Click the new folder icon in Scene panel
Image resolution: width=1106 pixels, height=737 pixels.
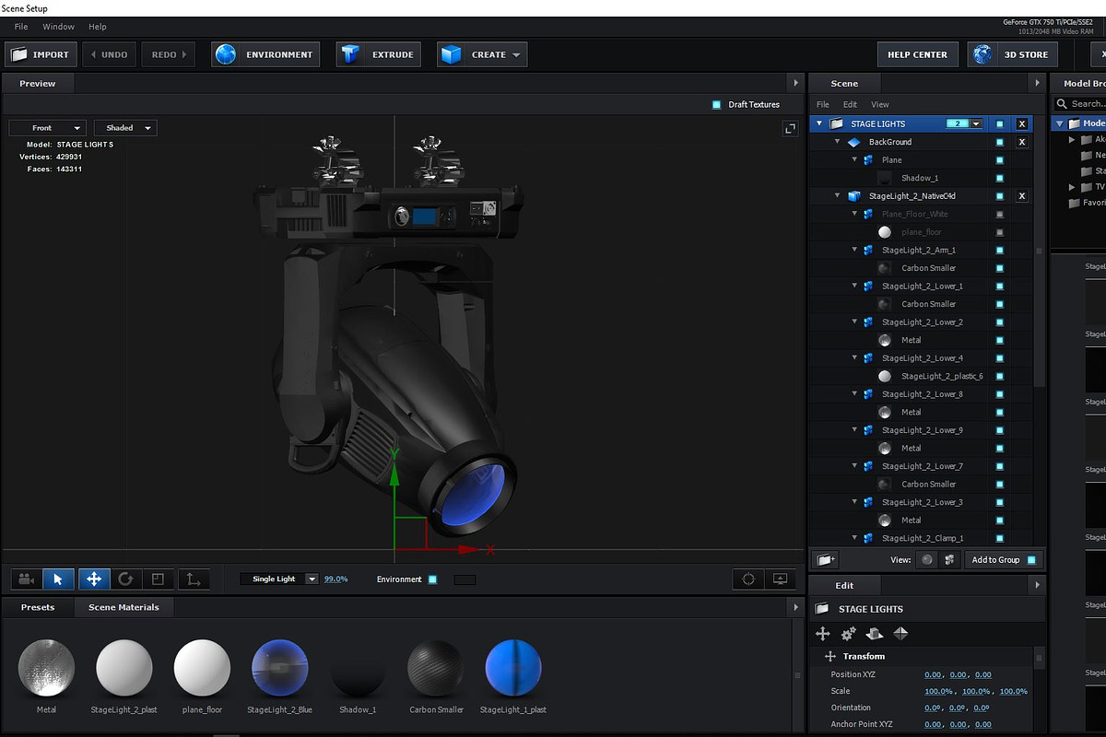[827, 560]
